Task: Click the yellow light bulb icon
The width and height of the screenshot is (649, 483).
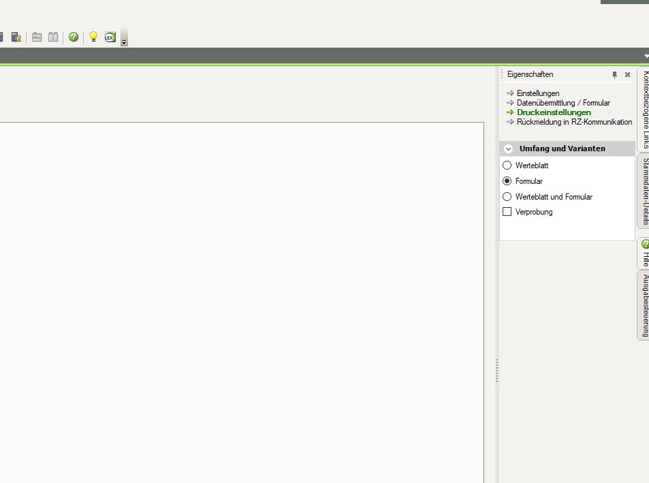Action: 93,37
